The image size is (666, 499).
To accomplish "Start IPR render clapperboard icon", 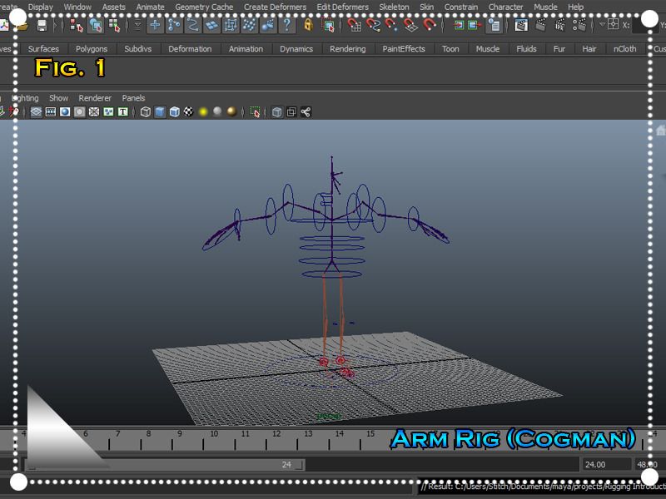I will click(x=560, y=26).
